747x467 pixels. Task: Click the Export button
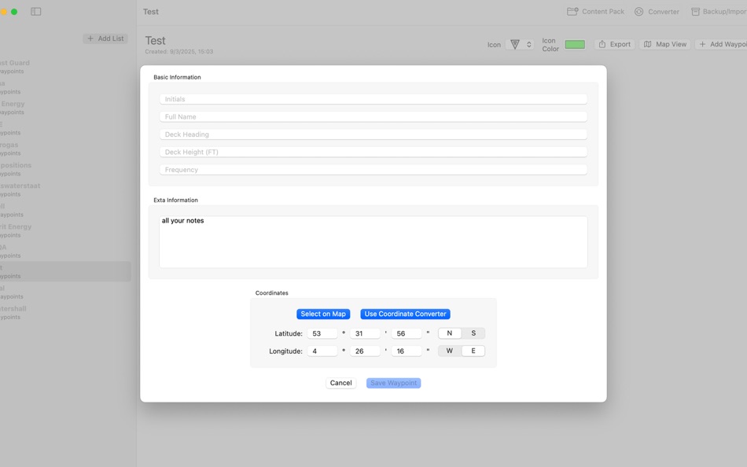(x=614, y=44)
